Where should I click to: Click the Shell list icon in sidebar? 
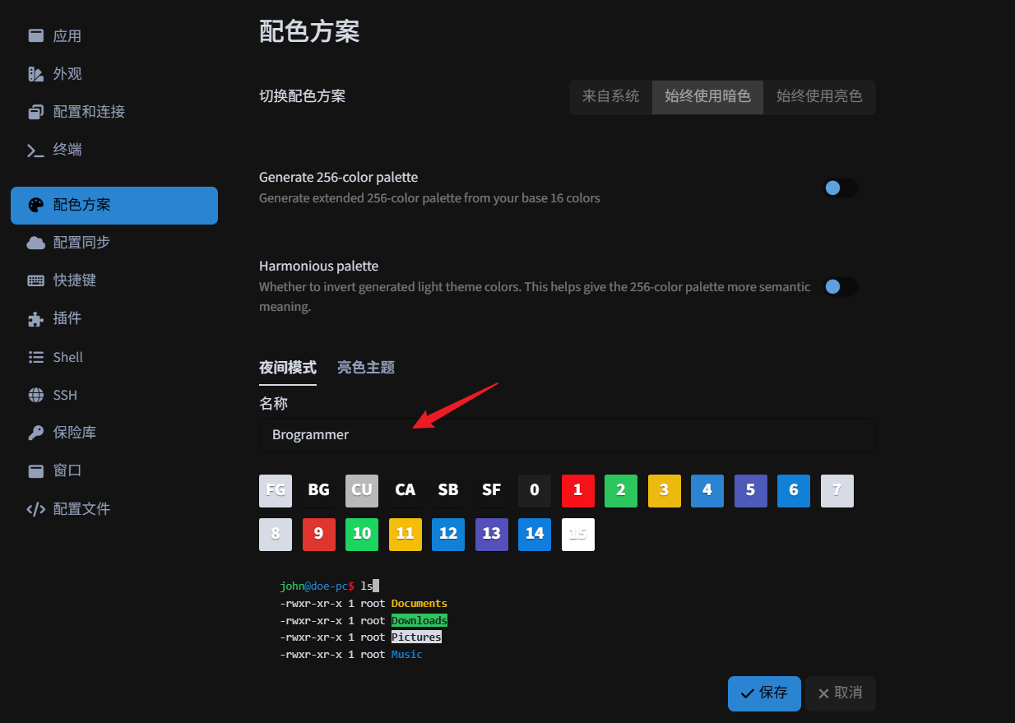[35, 357]
